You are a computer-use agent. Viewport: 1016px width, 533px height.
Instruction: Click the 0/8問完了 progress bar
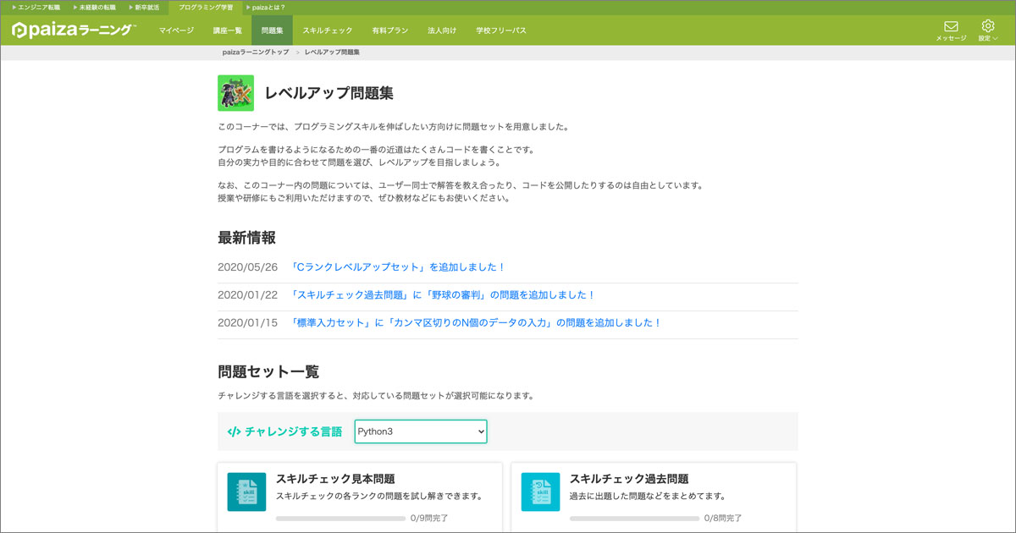pyautogui.click(x=634, y=518)
